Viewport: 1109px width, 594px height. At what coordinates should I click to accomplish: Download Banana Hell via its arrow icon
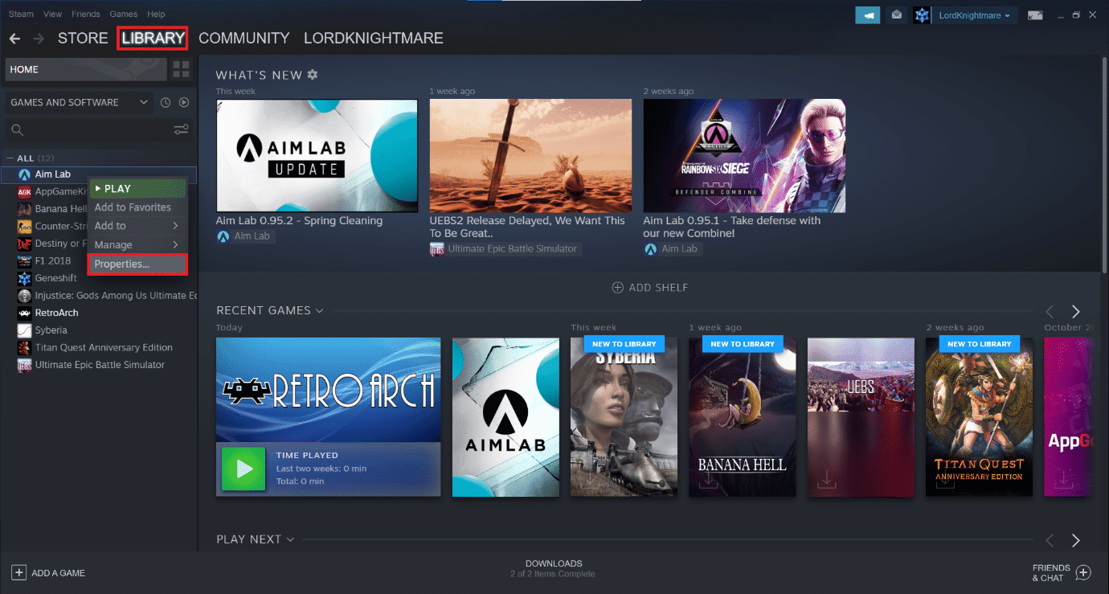[709, 480]
